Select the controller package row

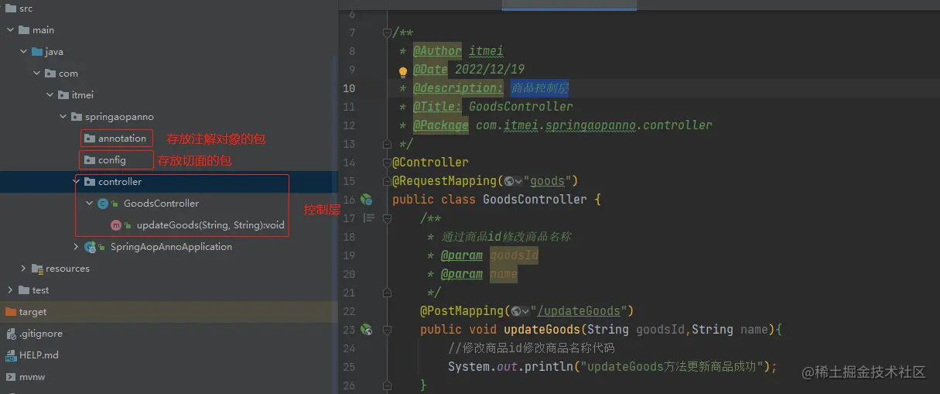169,182
